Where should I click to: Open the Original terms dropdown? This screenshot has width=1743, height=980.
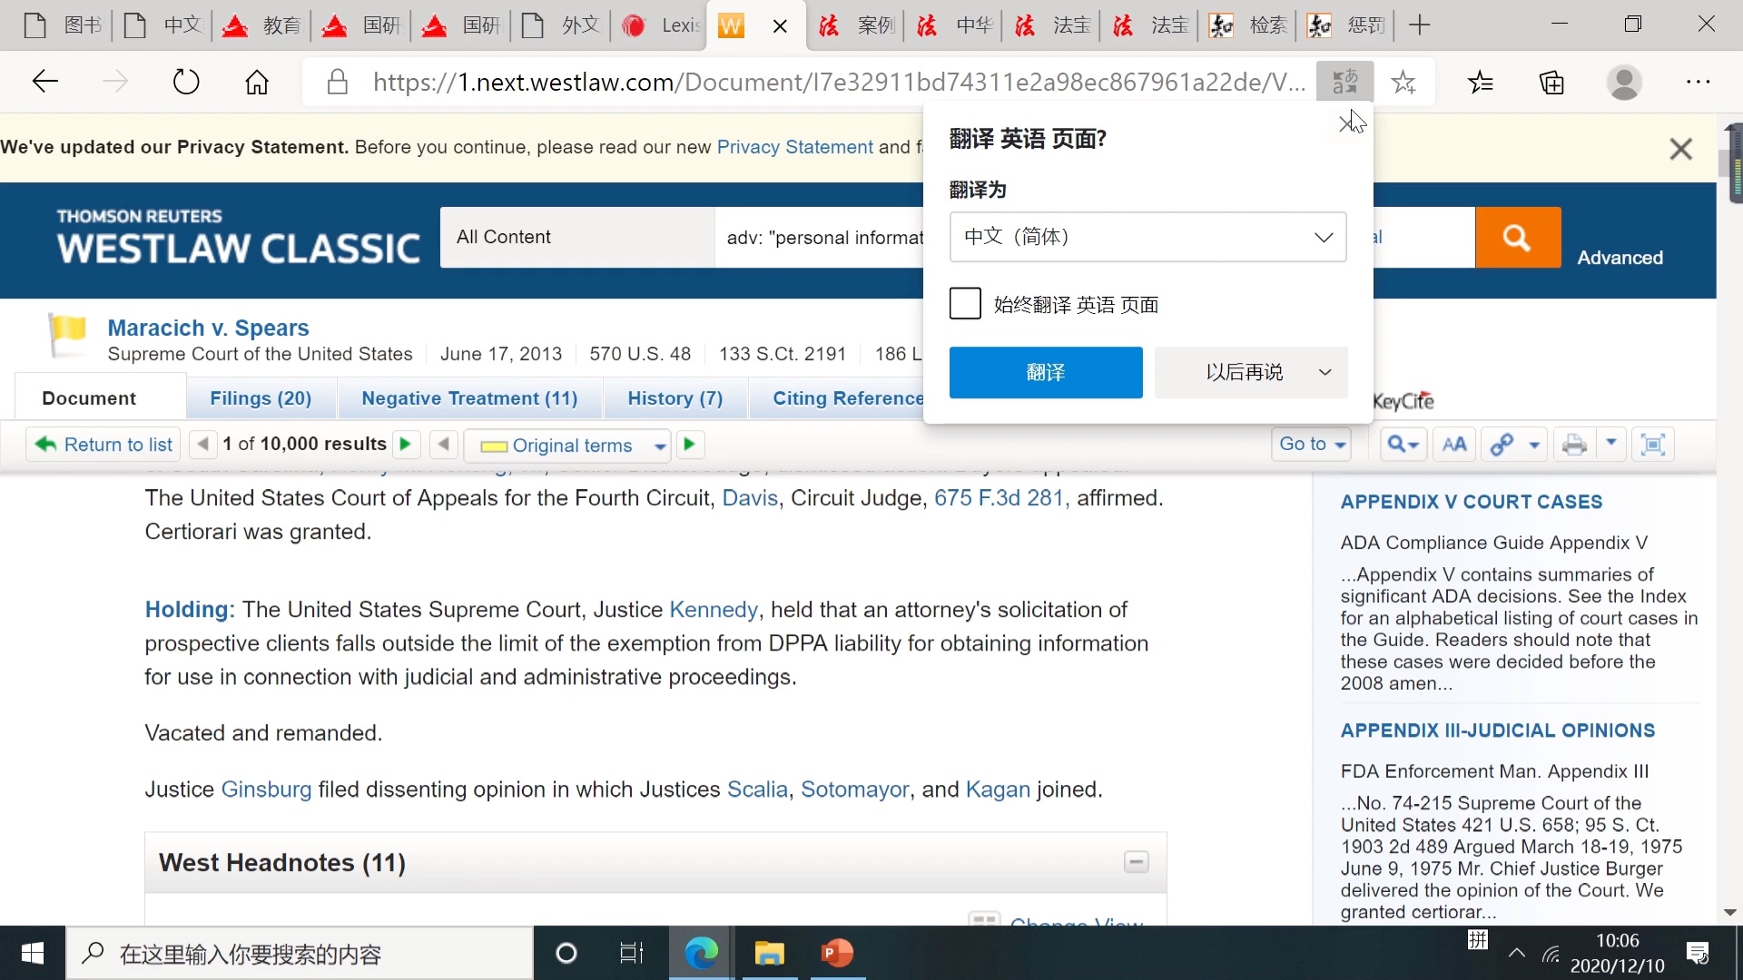(659, 446)
